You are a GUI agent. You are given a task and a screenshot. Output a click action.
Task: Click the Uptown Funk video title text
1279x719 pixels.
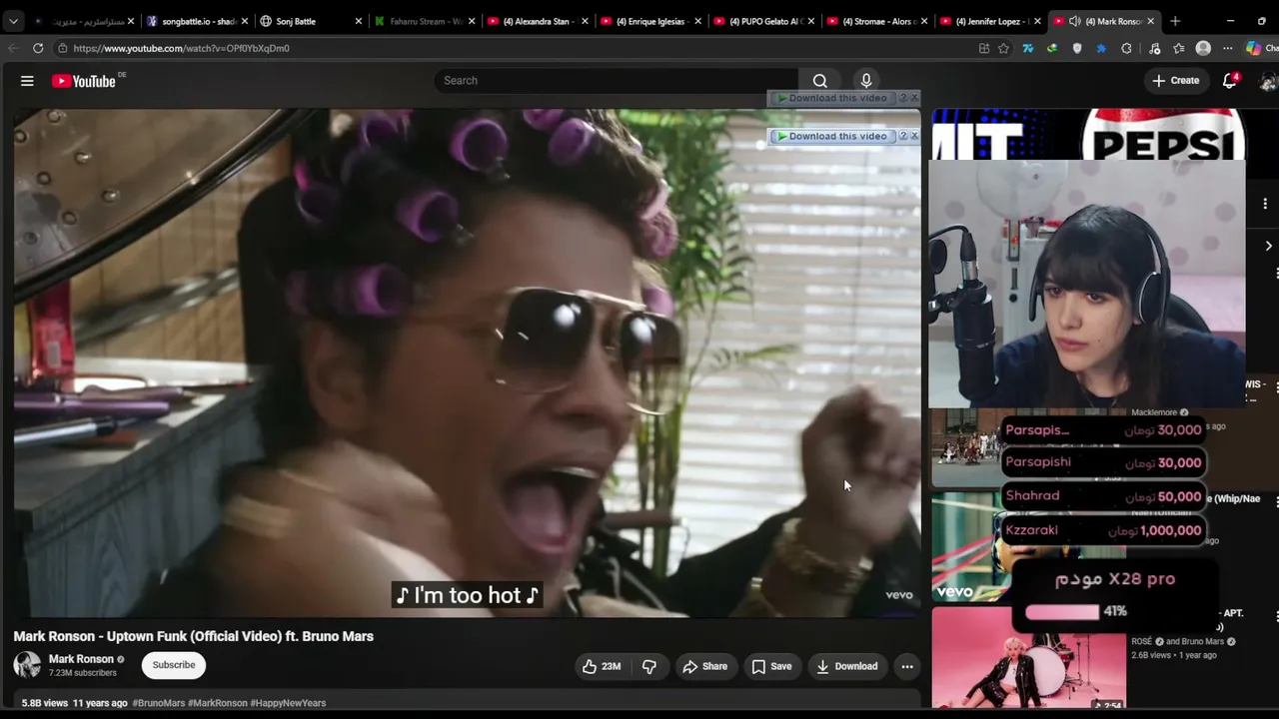tap(194, 636)
